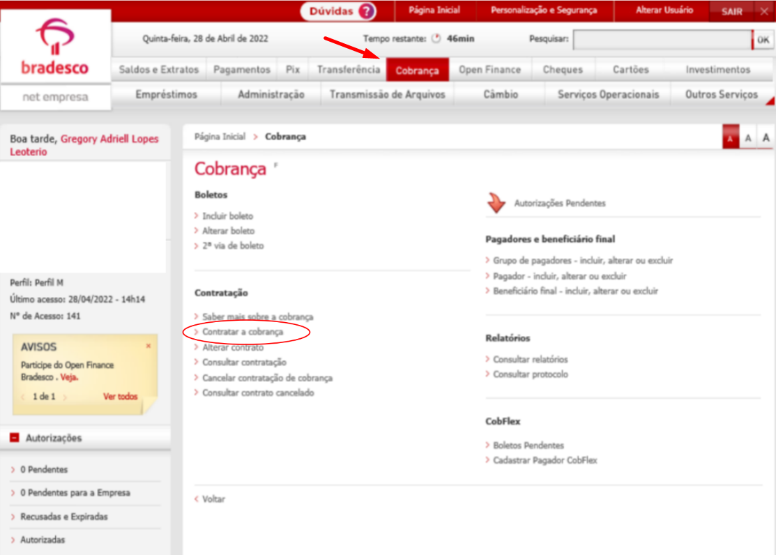Click Autorizadas in sidebar
The height and width of the screenshot is (555, 776).
pos(43,540)
